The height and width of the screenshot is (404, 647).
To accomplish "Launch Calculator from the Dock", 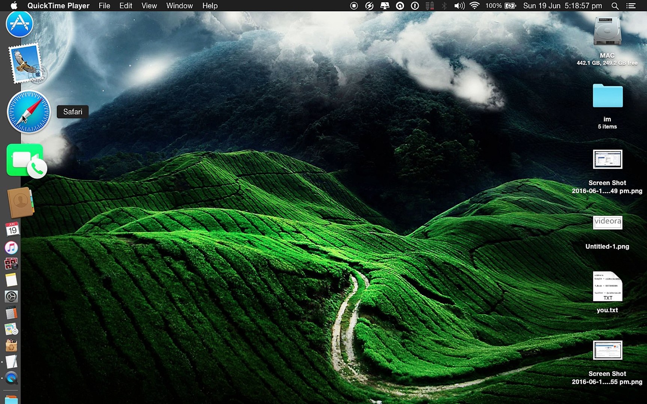I will [11, 313].
